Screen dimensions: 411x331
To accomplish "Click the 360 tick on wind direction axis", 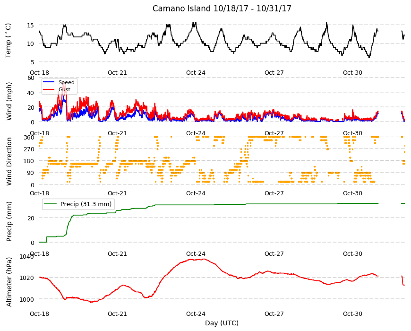I will click(29, 138).
